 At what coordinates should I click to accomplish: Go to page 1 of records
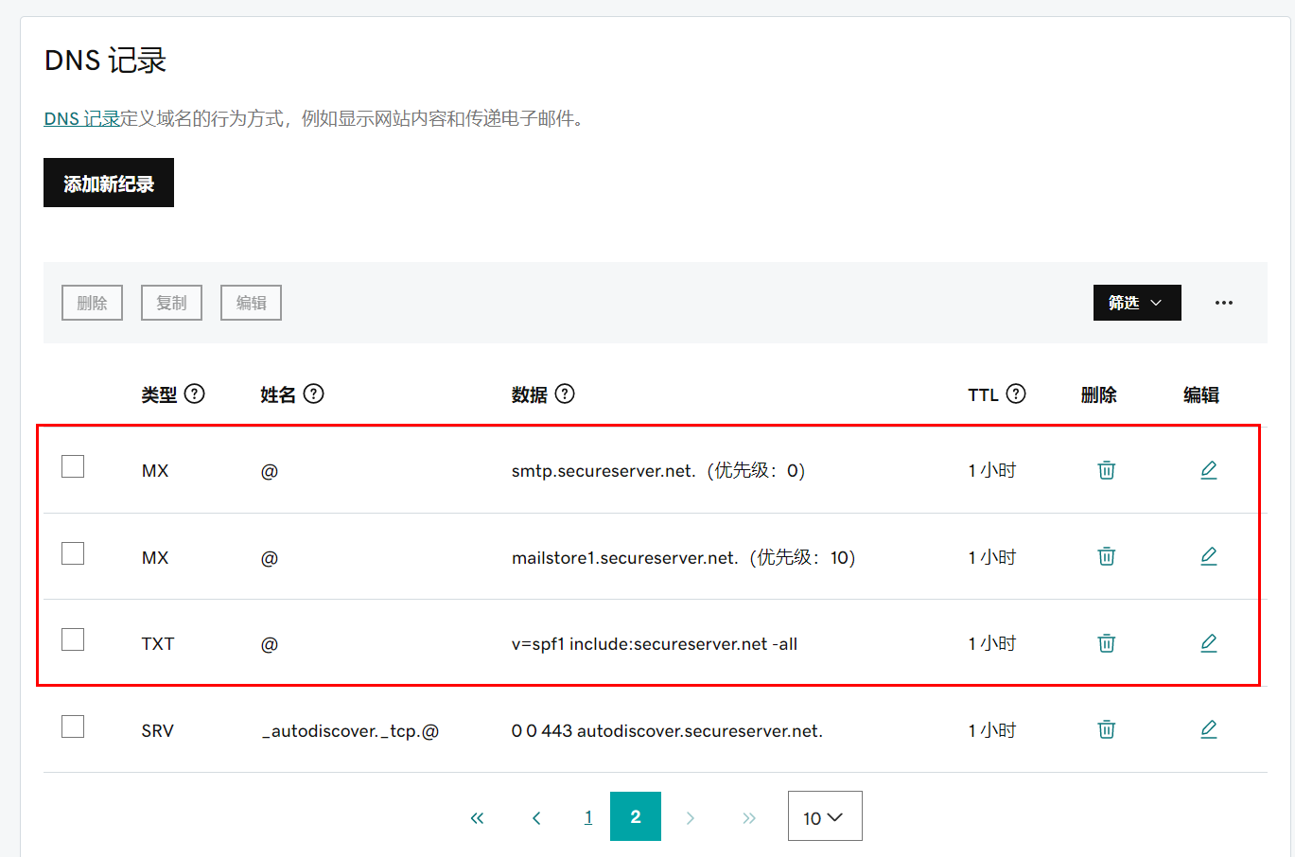point(588,817)
